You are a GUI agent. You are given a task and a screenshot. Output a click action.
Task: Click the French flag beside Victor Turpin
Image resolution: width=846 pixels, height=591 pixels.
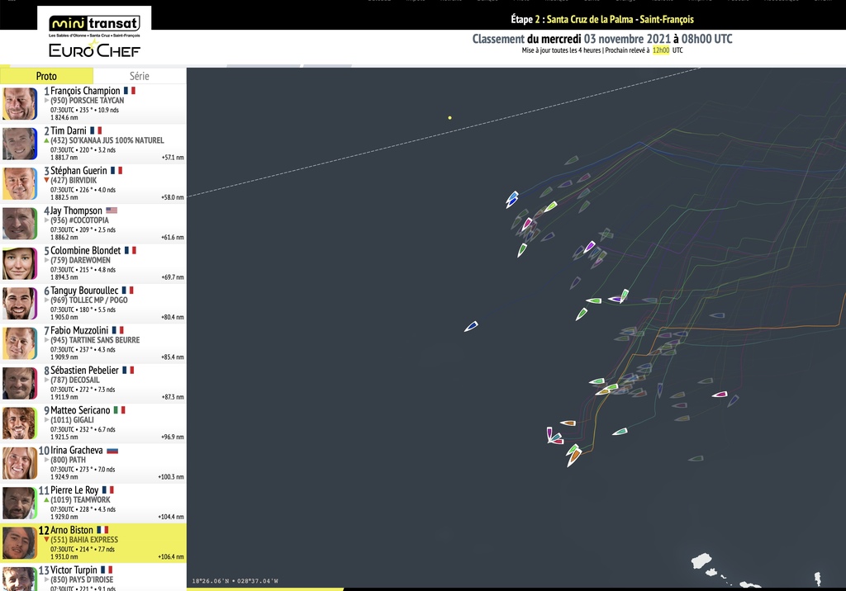107,570
